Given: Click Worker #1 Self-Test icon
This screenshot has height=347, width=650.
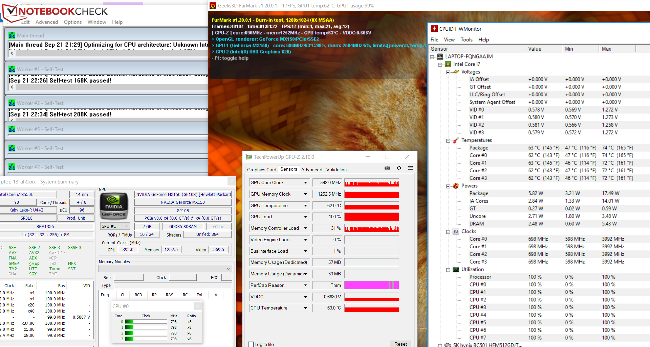Looking at the screenshot, I should coord(12,69).
